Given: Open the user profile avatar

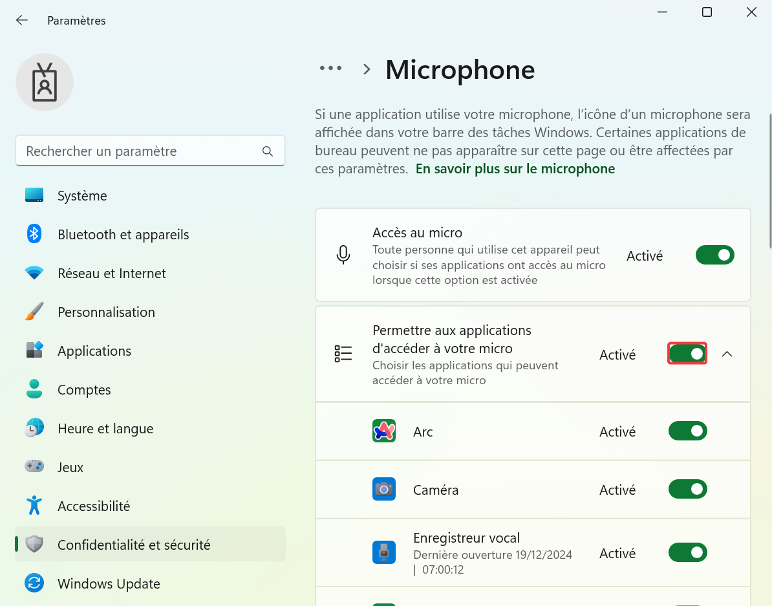Looking at the screenshot, I should pyautogui.click(x=45, y=82).
